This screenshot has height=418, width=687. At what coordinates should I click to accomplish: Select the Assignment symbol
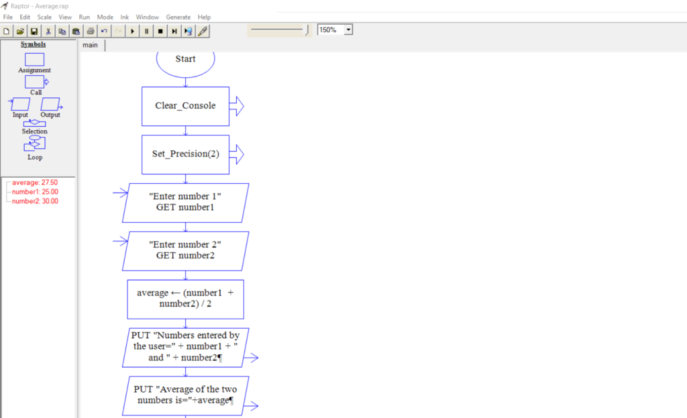click(x=34, y=59)
